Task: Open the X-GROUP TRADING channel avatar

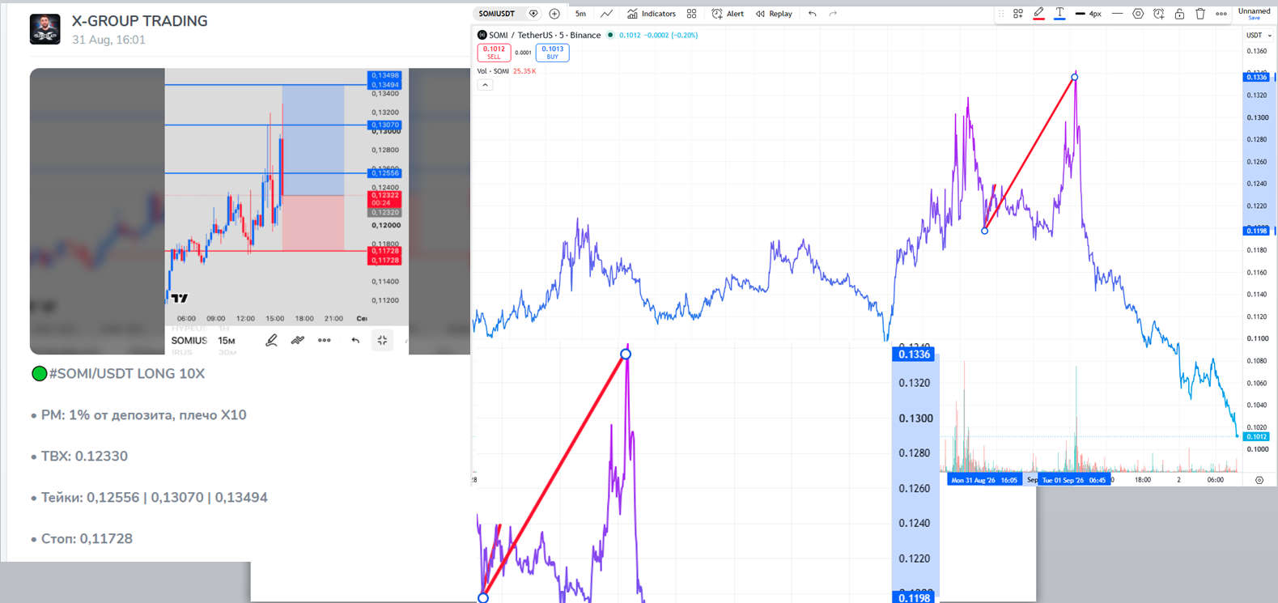Action: pos(45,29)
